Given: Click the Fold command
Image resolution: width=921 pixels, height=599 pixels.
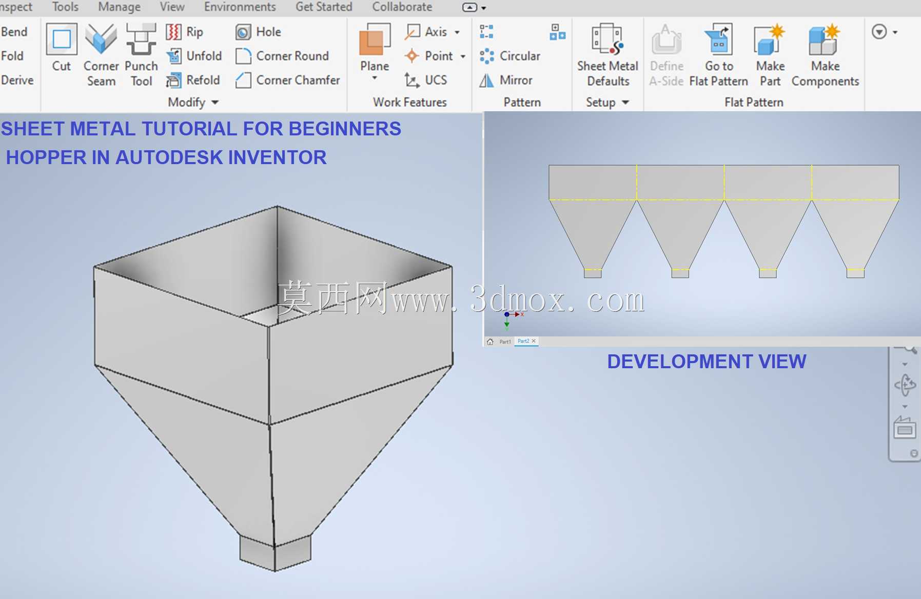Looking at the screenshot, I should [12, 56].
